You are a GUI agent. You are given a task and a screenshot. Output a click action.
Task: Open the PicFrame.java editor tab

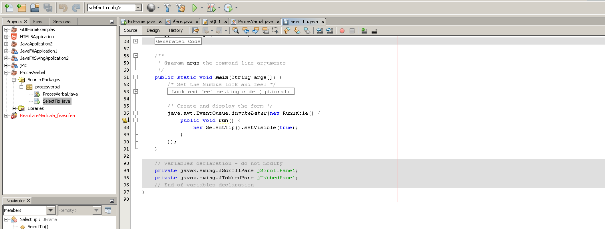[141, 22]
